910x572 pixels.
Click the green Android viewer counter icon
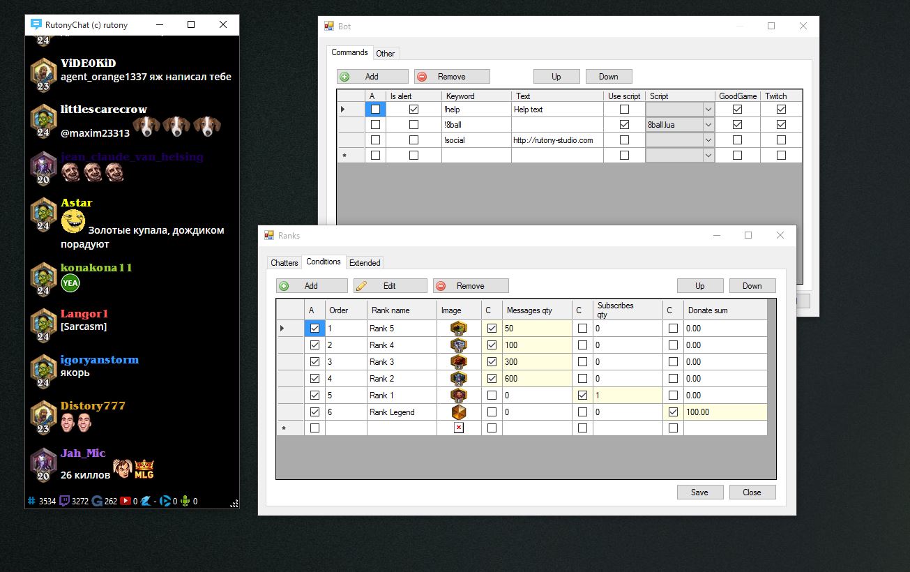pyautogui.click(x=184, y=501)
